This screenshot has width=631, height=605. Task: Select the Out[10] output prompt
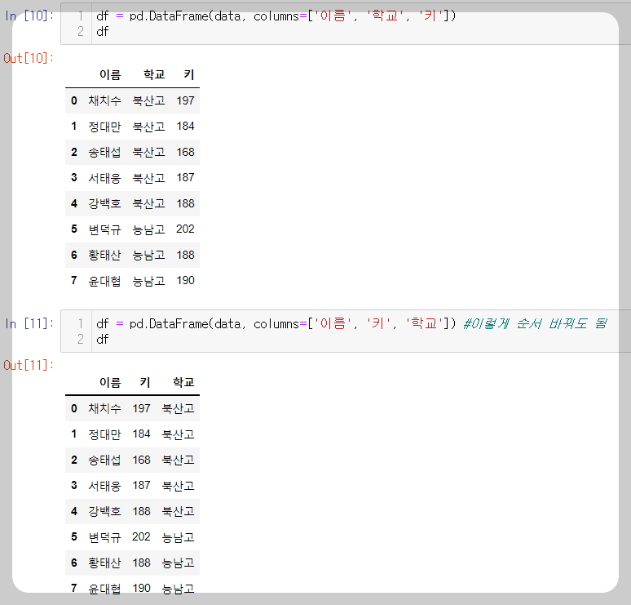tap(29, 58)
